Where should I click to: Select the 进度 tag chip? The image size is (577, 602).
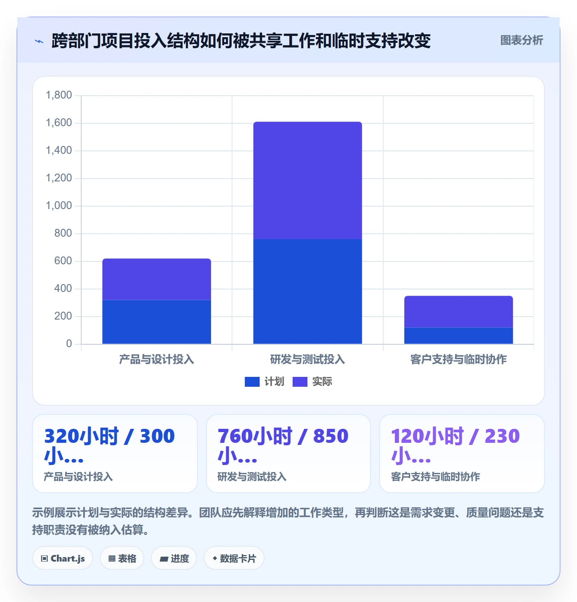coord(174,558)
